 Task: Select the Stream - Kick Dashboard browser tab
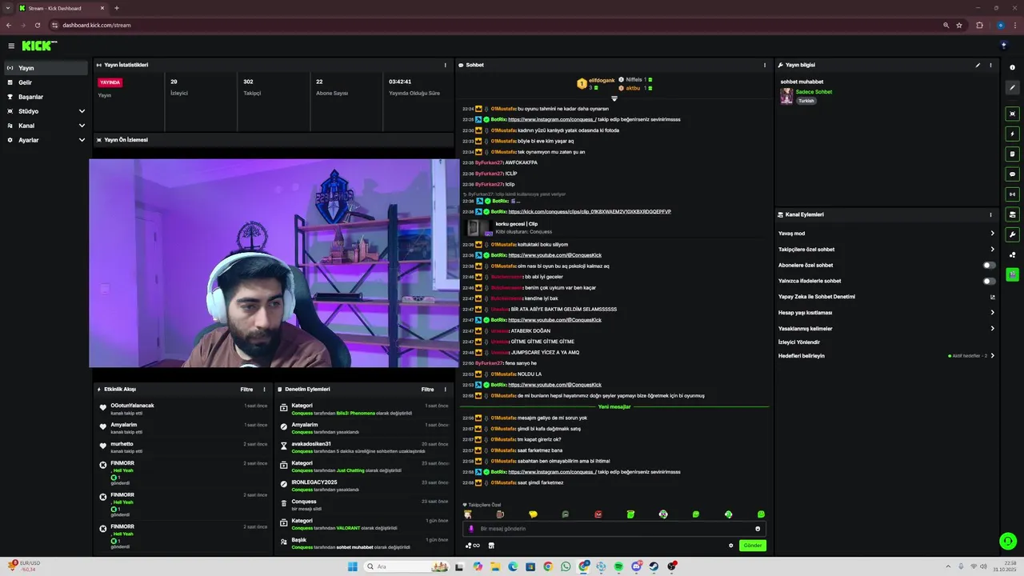pyautogui.click(x=62, y=8)
